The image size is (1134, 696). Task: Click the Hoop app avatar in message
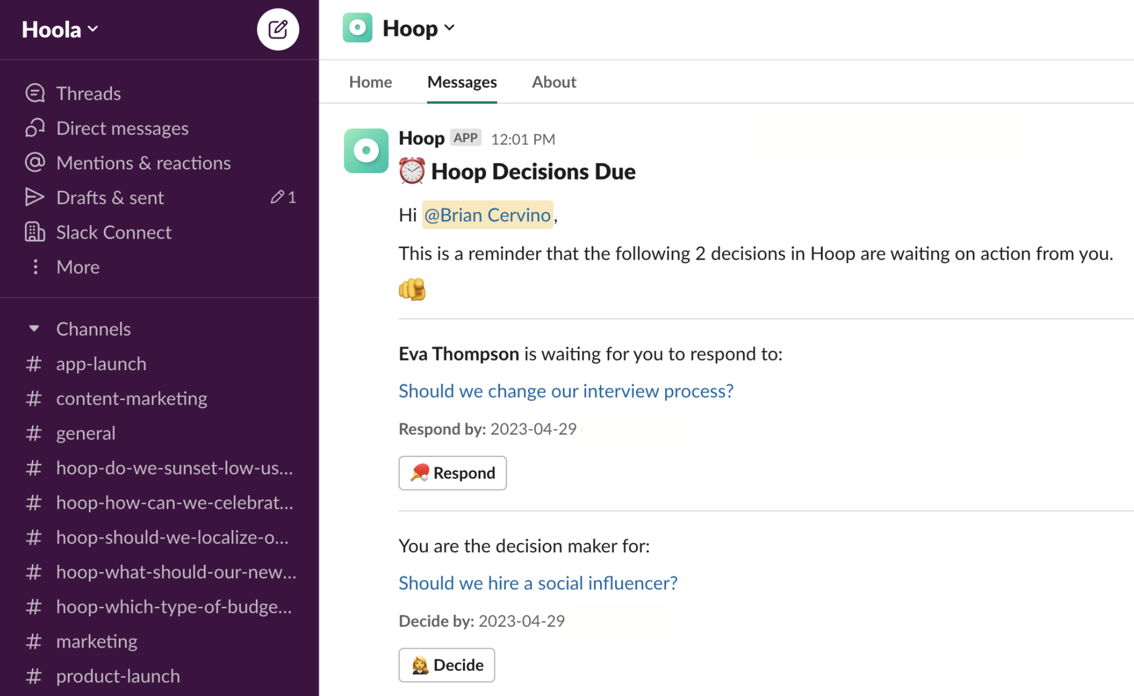click(x=366, y=151)
